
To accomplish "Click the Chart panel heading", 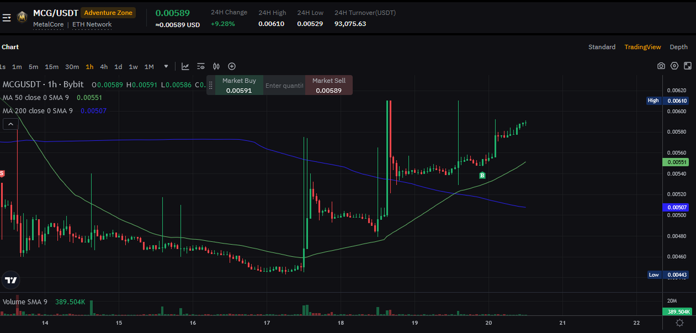I will pos(10,47).
